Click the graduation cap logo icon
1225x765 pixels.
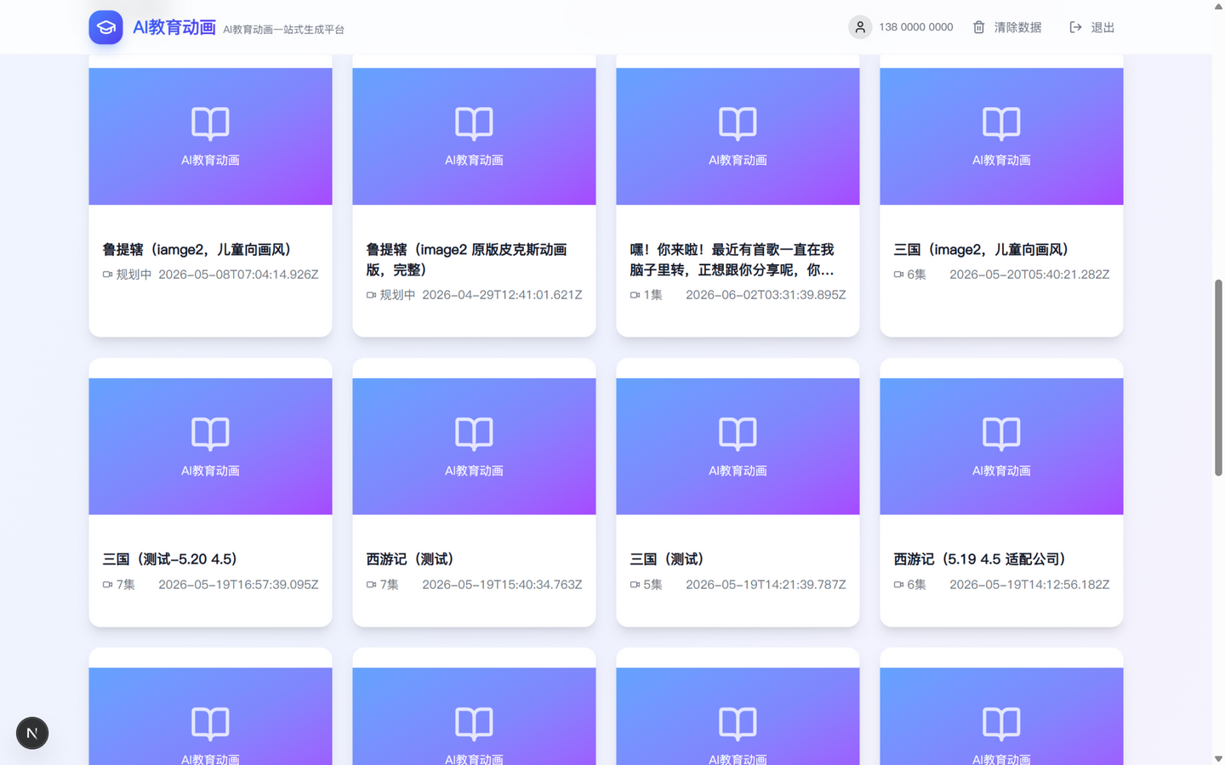(x=105, y=27)
